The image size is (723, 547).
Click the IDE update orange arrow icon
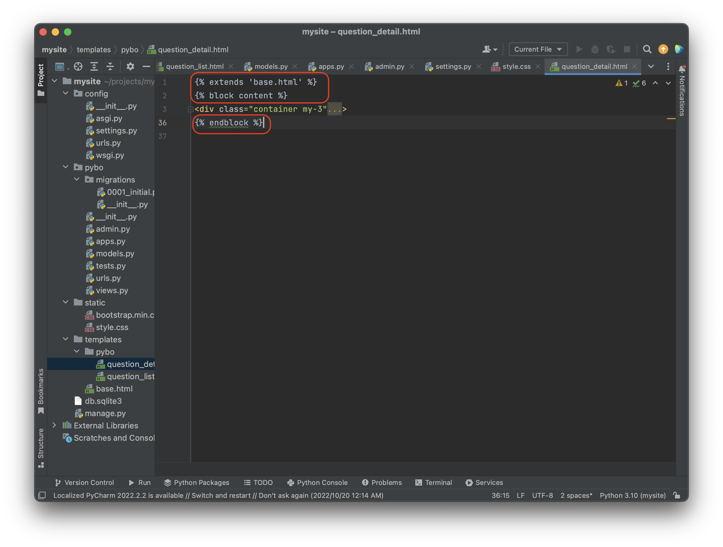663,49
